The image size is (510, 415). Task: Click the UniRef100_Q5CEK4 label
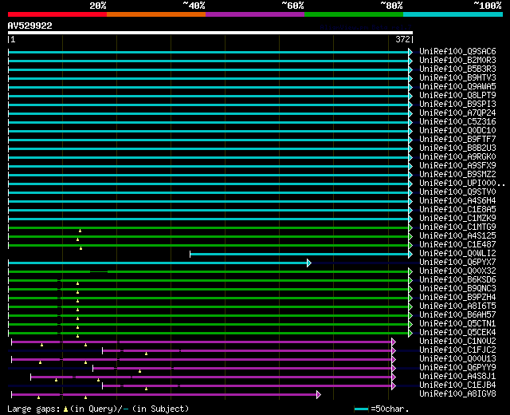point(457,333)
